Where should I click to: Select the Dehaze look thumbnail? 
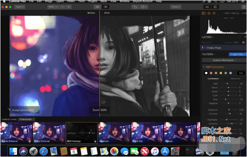(180, 133)
